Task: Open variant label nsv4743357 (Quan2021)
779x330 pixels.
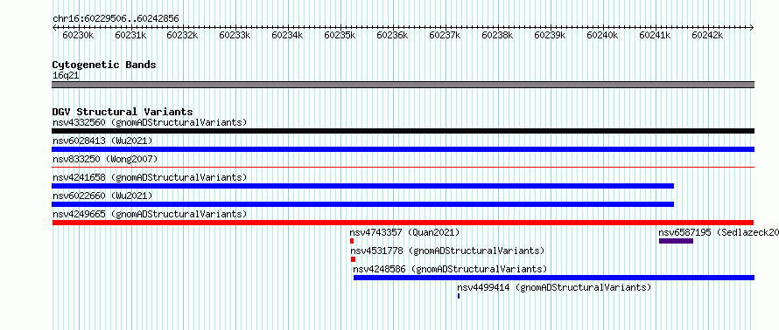Action: click(x=404, y=232)
